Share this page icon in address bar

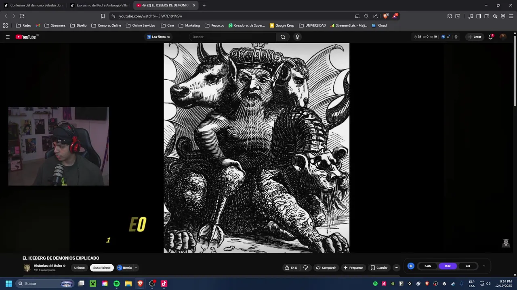pyautogui.click(x=376, y=16)
